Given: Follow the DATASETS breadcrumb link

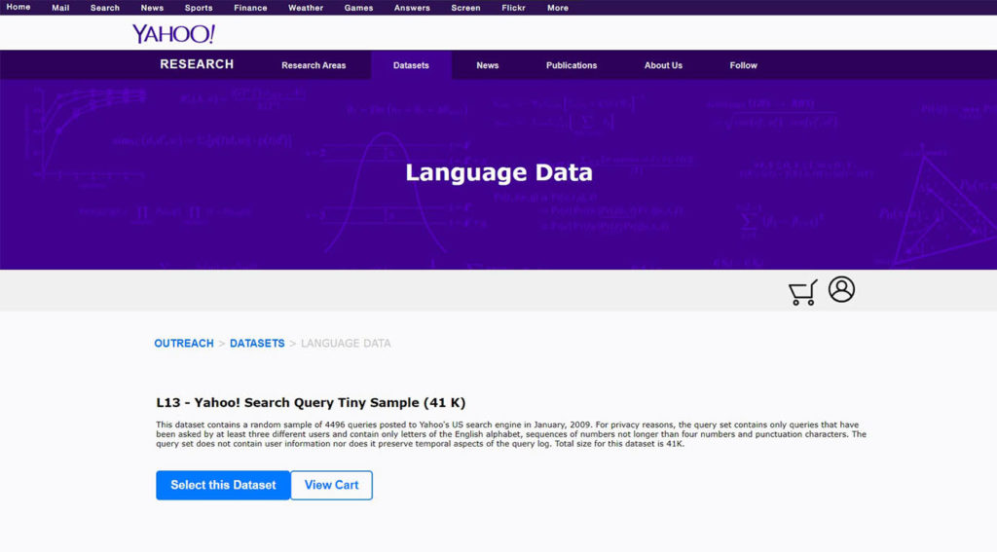Looking at the screenshot, I should coord(257,344).
